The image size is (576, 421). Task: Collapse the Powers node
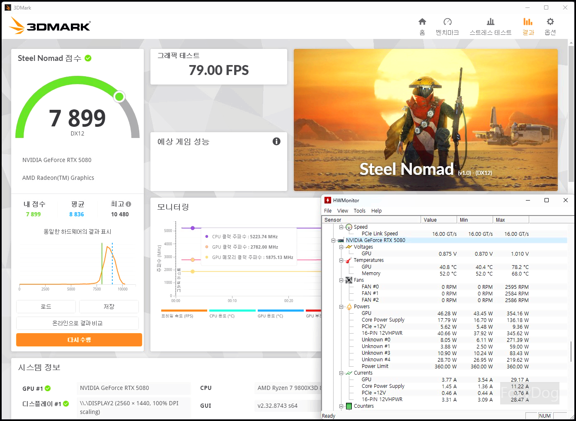coord(341,307)
